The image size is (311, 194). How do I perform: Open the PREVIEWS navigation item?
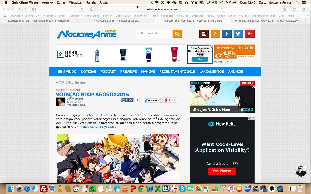(129, 72)
